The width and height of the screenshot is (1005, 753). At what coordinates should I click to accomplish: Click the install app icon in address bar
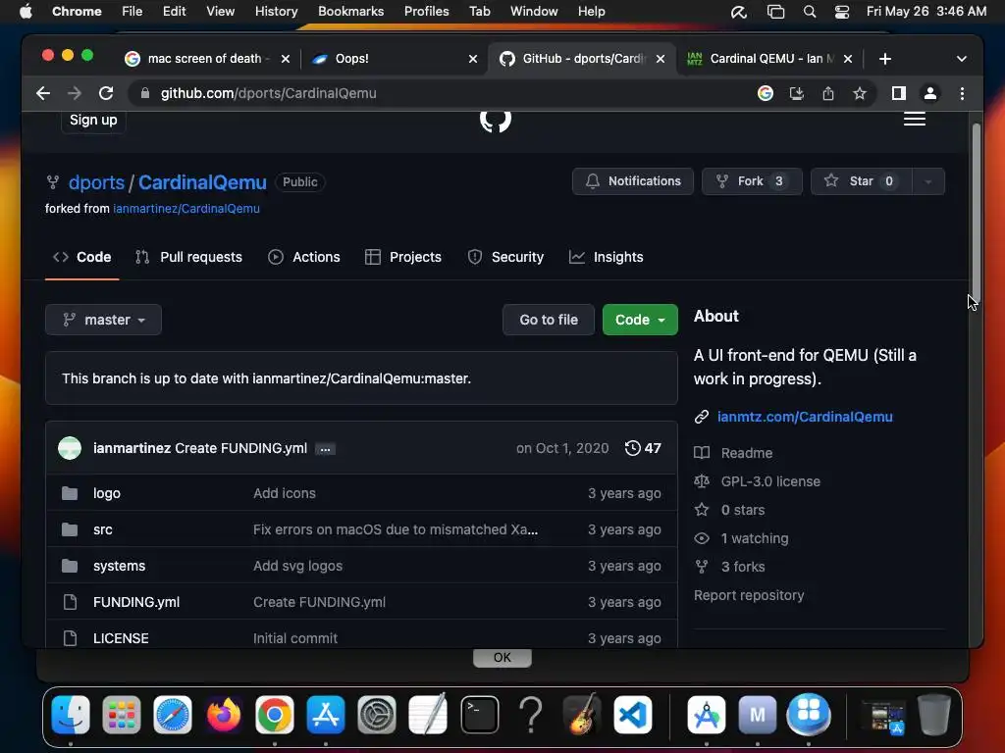(797, 93)
